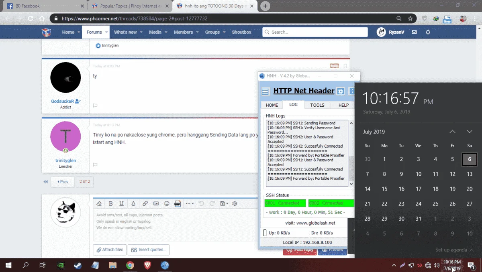The width and height of the screenshot is (482, 272).
Task: Select the HNH LOG tab
Action: (x=294, y=104)
